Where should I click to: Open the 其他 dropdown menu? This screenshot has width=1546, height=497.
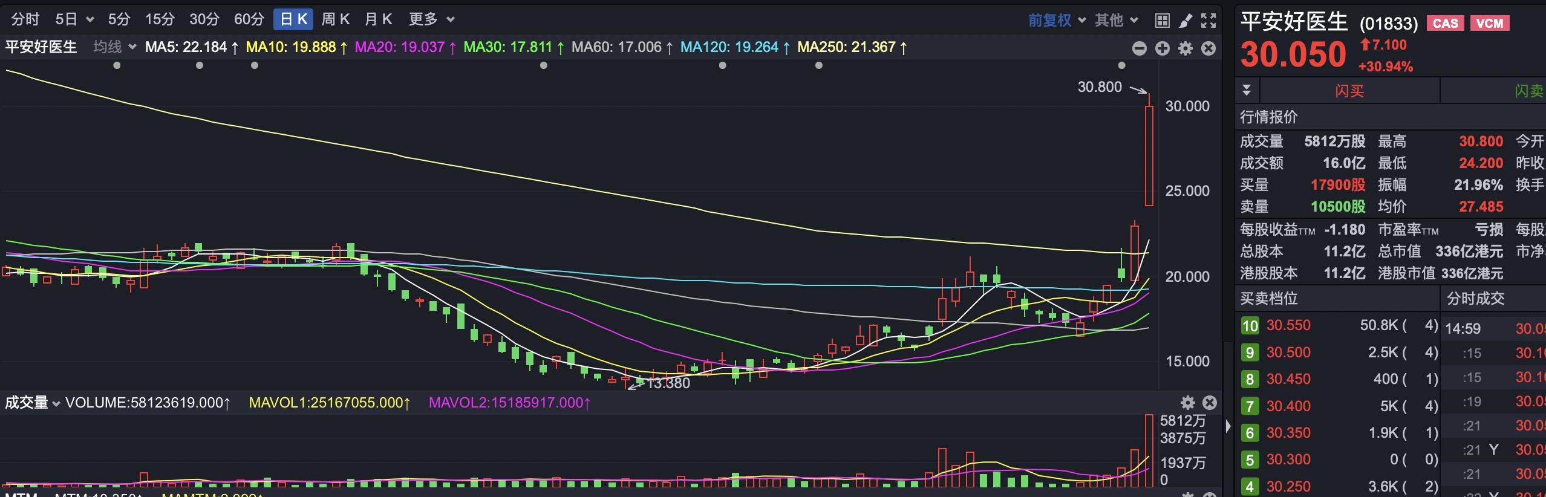tap(1116, 21)
